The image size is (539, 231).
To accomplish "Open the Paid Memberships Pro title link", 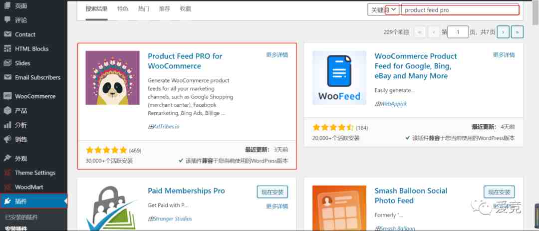I will click(186, 191).
